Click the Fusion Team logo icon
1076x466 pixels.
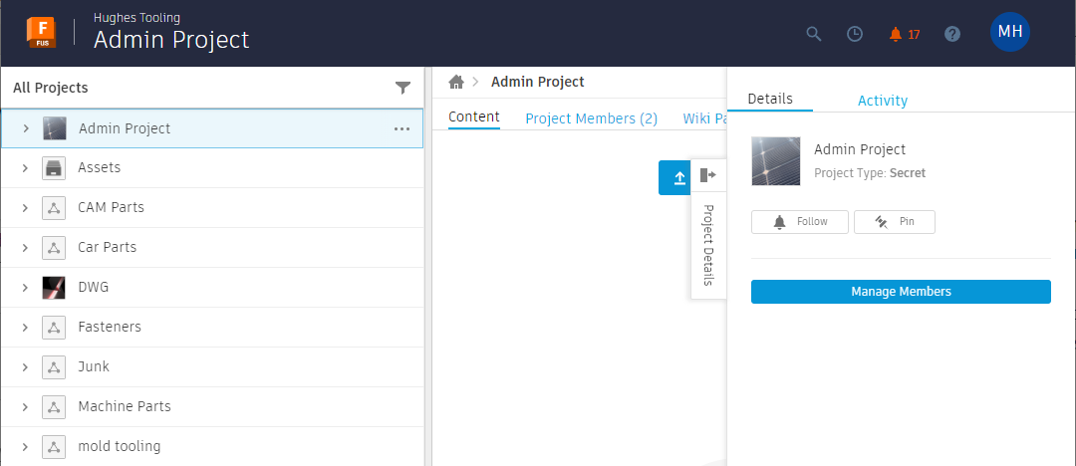(x=41, y=32)
